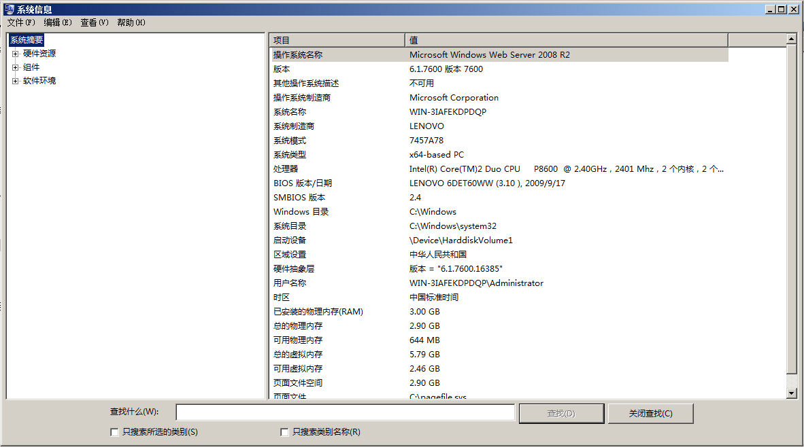This screenshot has height=447, width=804.
Task: Toggle 只搜索类别名称(R) checkbox
Action: tap(284, 432)
